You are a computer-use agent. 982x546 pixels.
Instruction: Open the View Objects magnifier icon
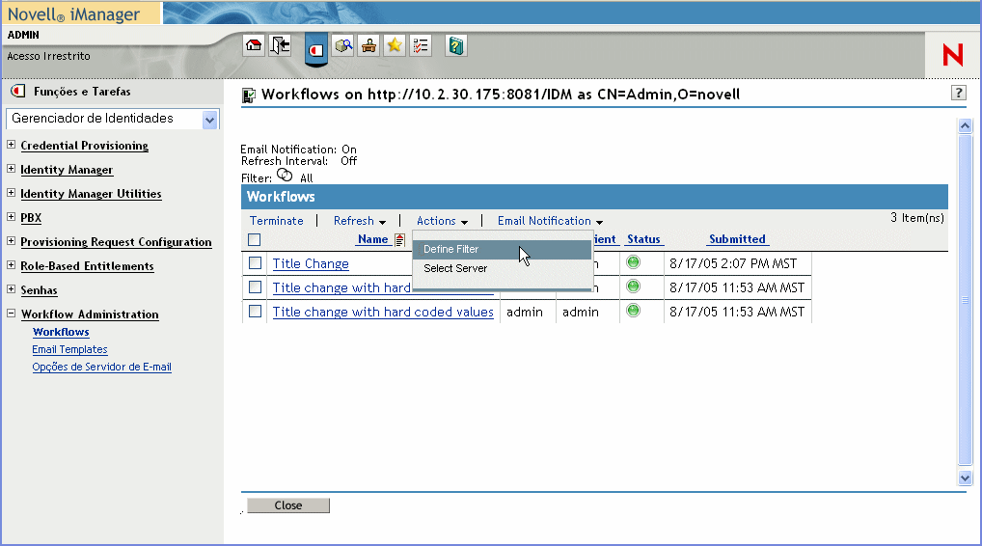pos(343,45)
